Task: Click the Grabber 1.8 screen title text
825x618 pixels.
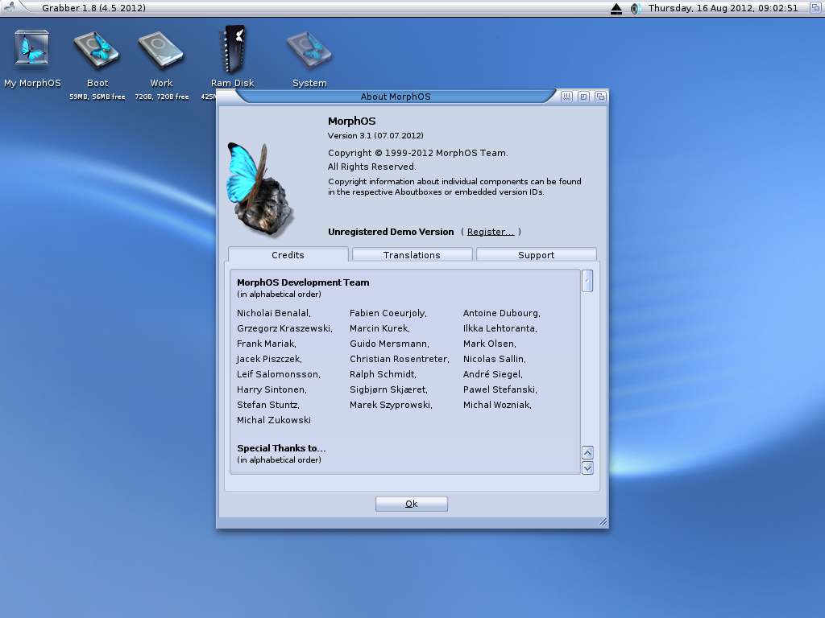Action: click(93, 8)
